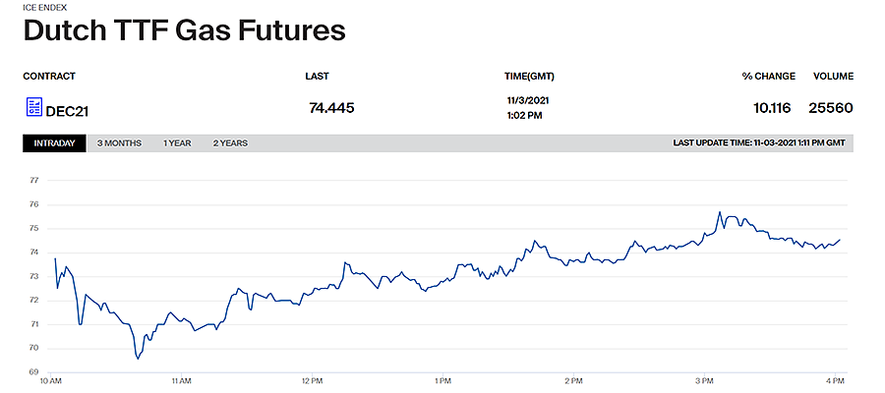Click the VOLUME column header
The width and height of the screenshot is (885, 393).
pos(833,76)
